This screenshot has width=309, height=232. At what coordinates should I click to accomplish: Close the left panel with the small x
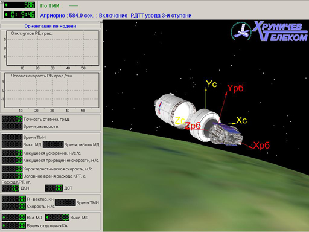101,22
